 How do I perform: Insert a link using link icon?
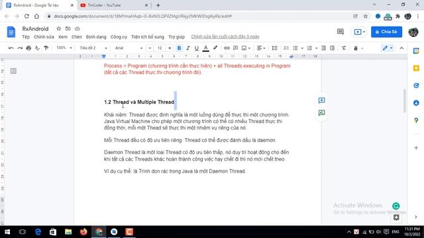coord(227,48)
